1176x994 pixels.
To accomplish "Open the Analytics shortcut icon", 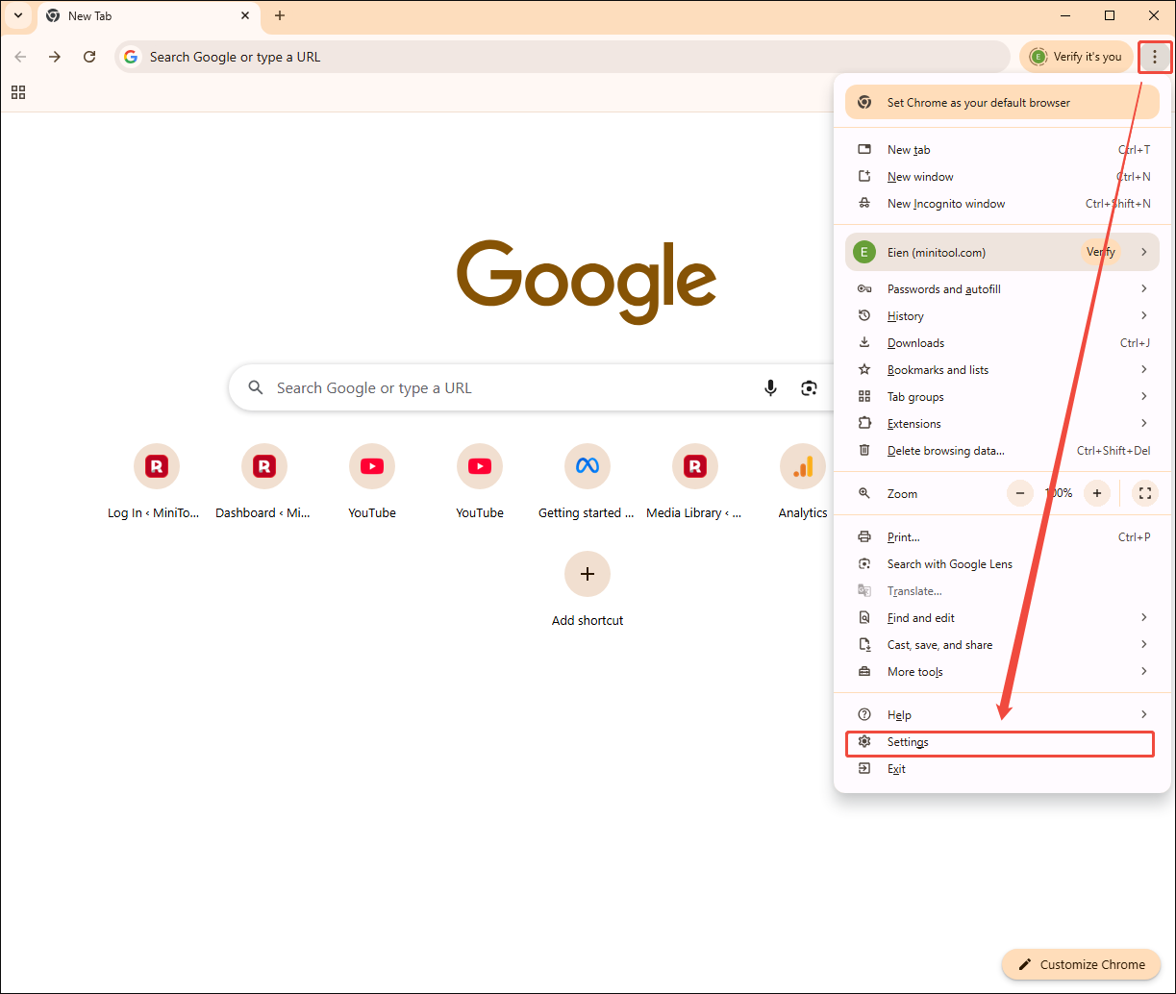I will coord(803,466).
